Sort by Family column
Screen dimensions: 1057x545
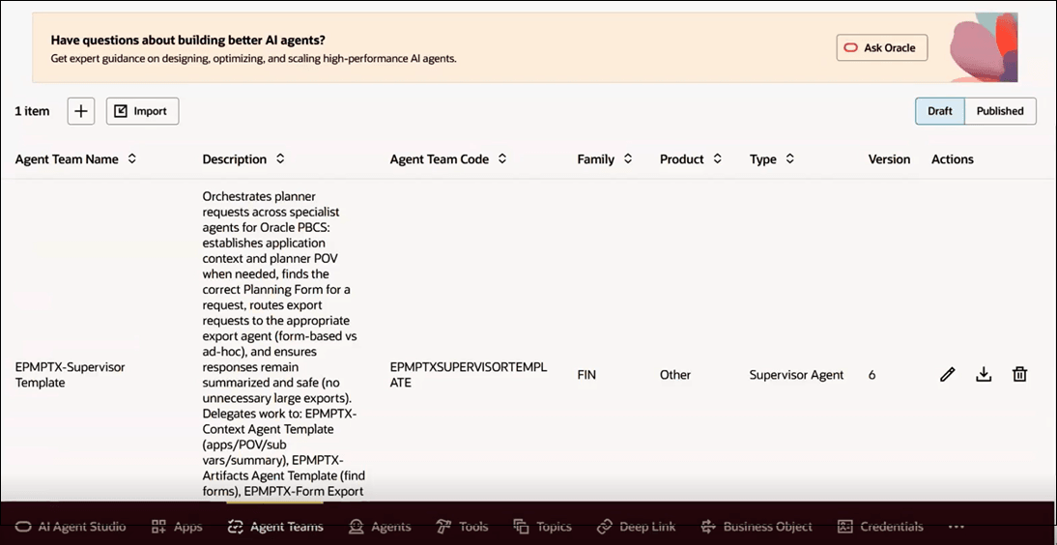[628, 159]
